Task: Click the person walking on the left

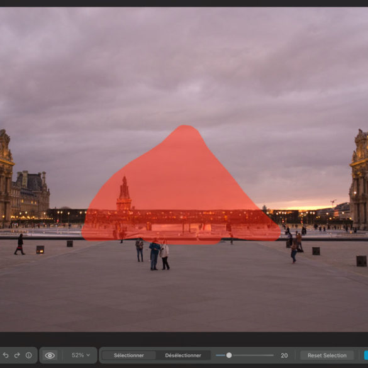Action: point(20,244)
